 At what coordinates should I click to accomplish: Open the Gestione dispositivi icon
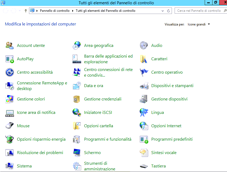pos(144,99)
